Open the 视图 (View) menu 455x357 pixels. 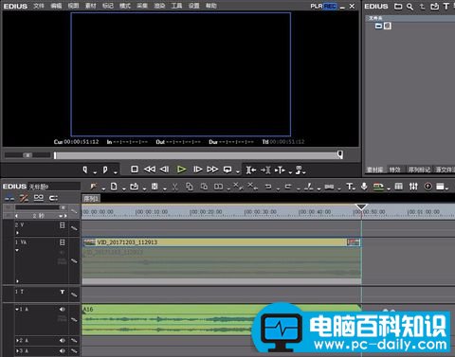click(73, 6)
